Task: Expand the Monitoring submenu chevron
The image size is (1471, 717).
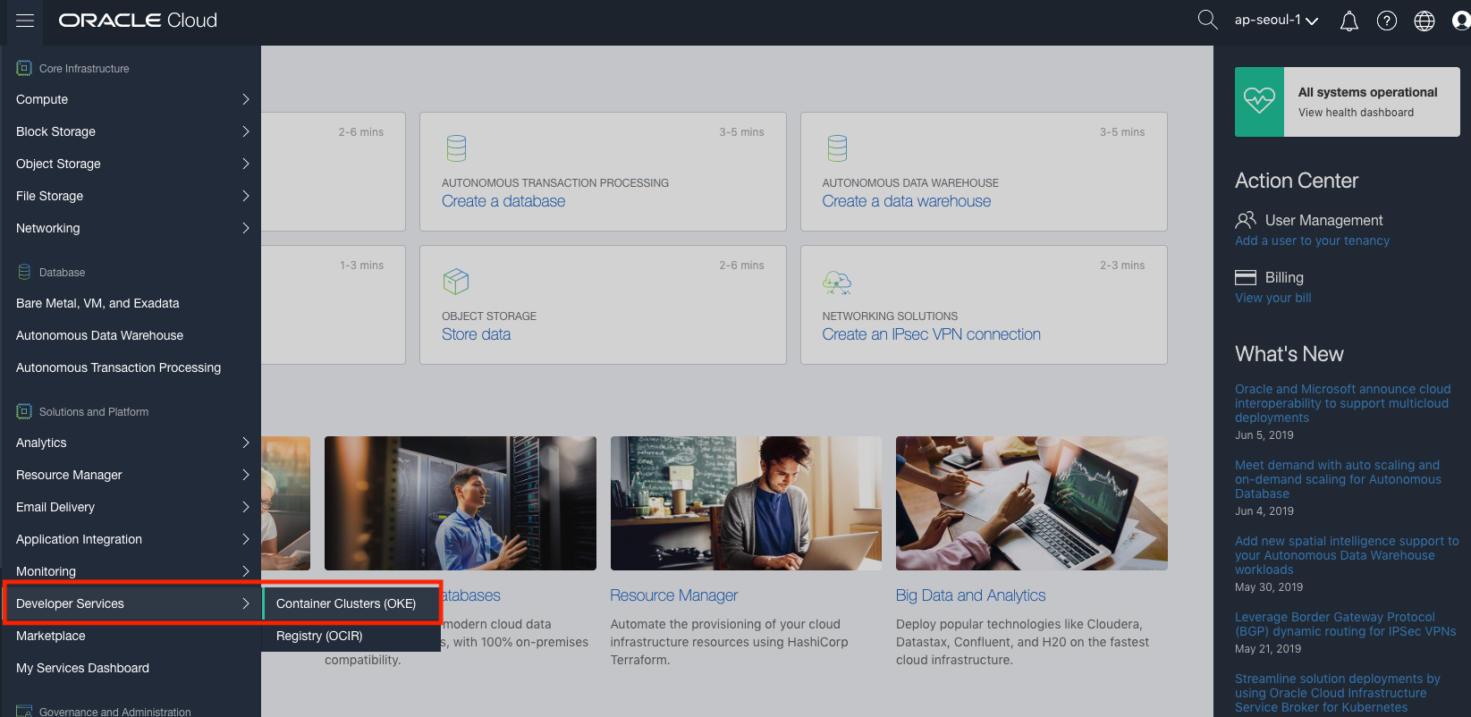Action: [246, 571]
